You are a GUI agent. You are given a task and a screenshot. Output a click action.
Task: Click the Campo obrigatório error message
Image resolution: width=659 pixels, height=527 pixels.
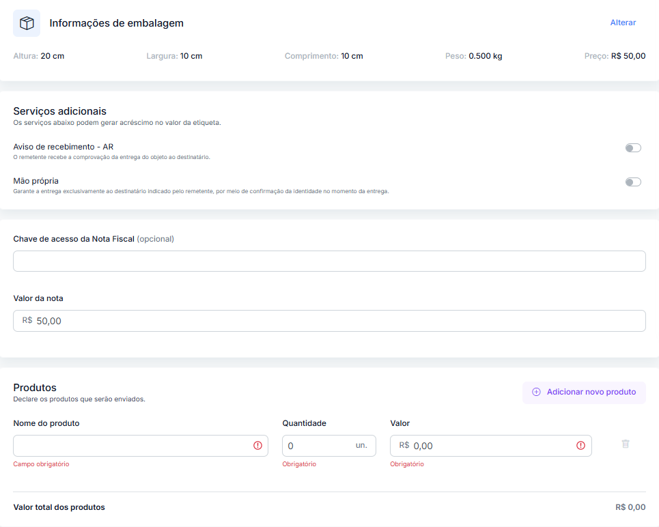pyautogui.click(x=41, y=464)
